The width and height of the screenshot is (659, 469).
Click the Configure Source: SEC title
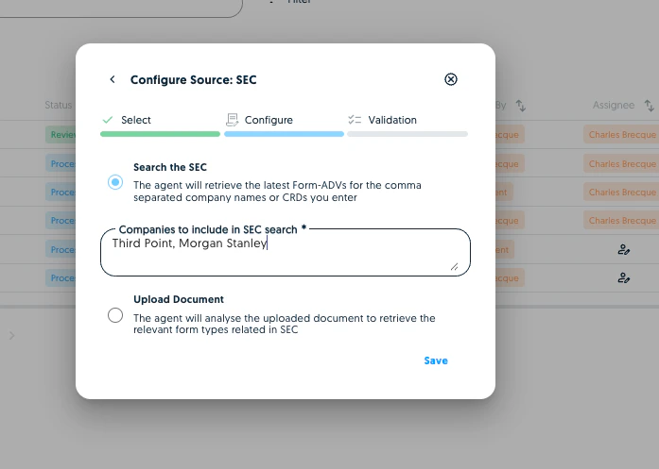point(193,79)
